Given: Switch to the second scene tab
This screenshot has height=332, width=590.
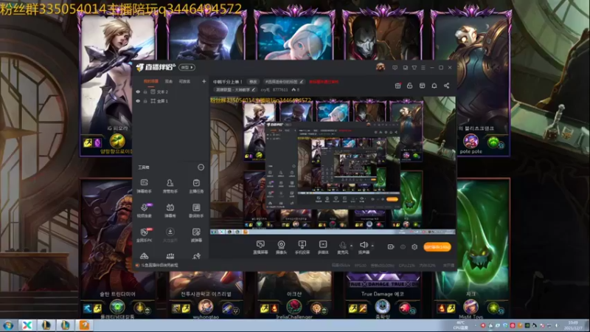Looking at the screenshot, I should pos(169,81).
